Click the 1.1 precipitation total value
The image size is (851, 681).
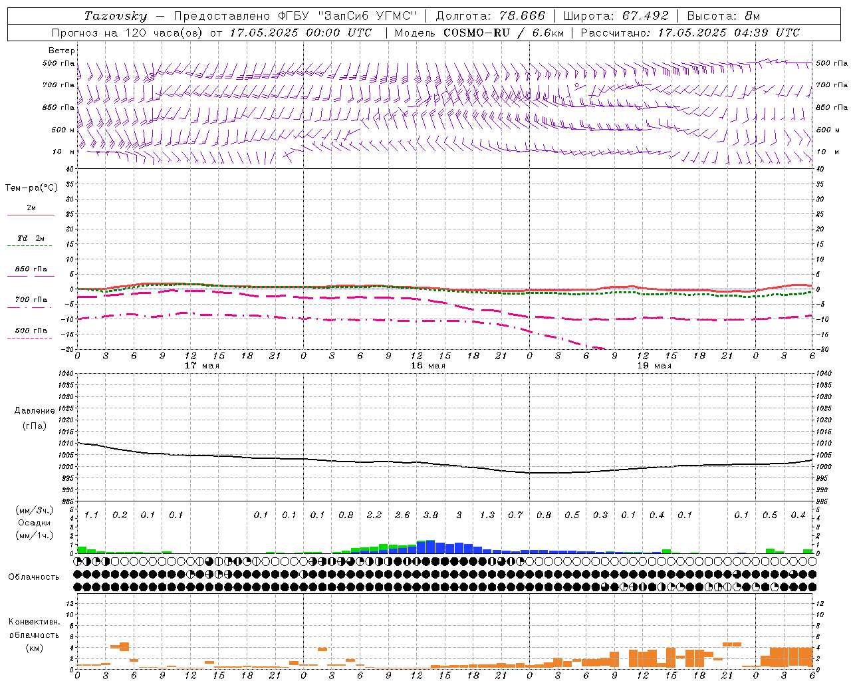coord(91,515)
